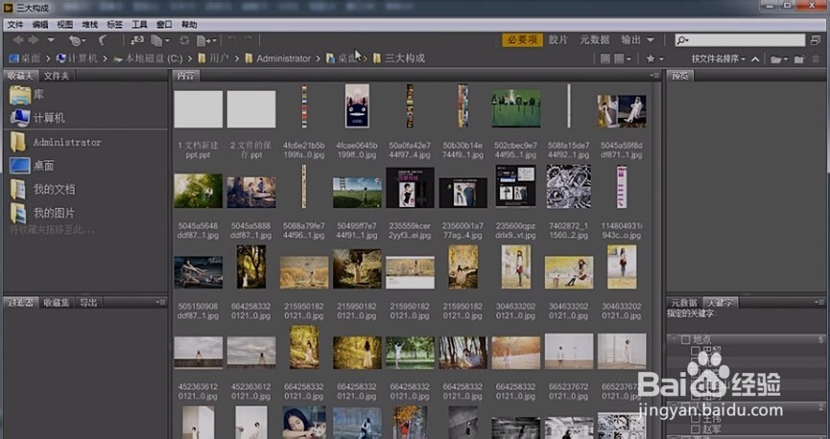Click the Create New Folder icon

tap(799, 58)
